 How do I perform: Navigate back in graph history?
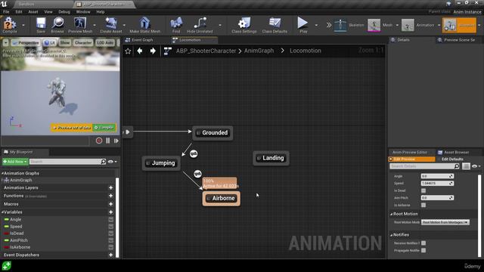(x=140, y=51)
